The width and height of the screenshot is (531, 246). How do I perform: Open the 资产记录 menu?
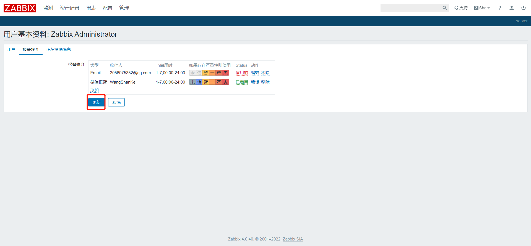coord(70,8)
